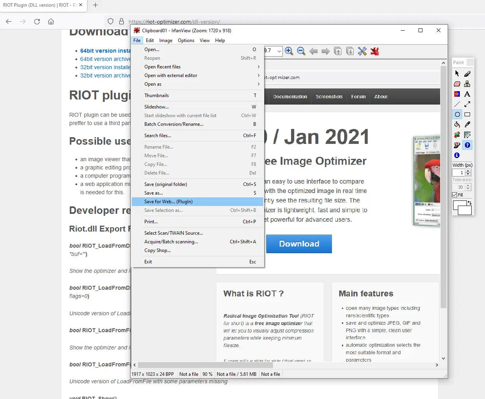The height and width of the screenshot is (399, 485).
Task: Choose Exit from File menu
Action: tap(197, 262)
